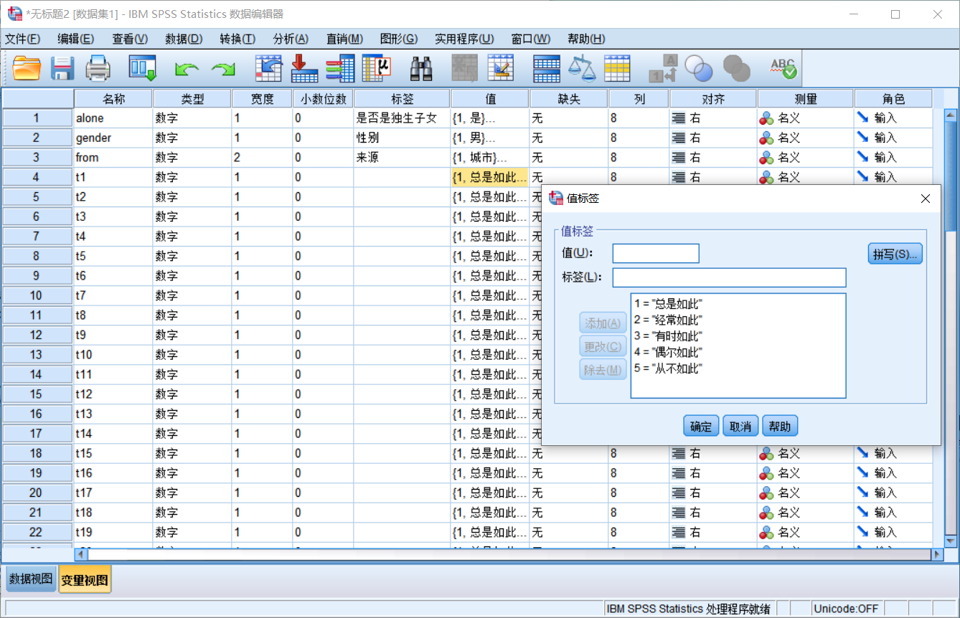Click the Split file toolbar icon

547,68
